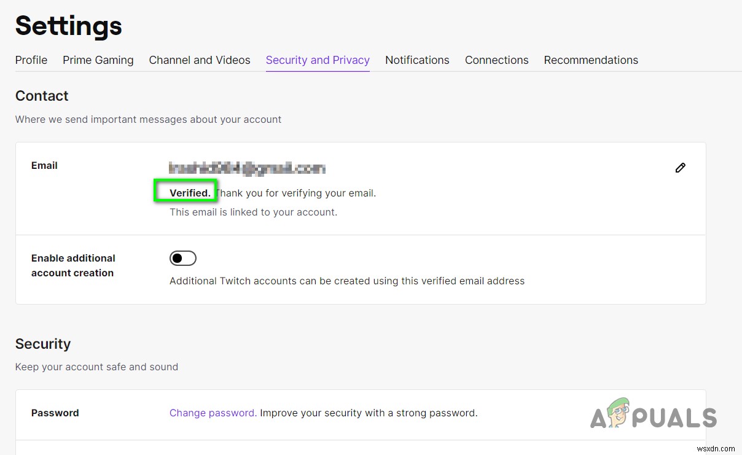Open the Recommendations tab

point(590,60)
